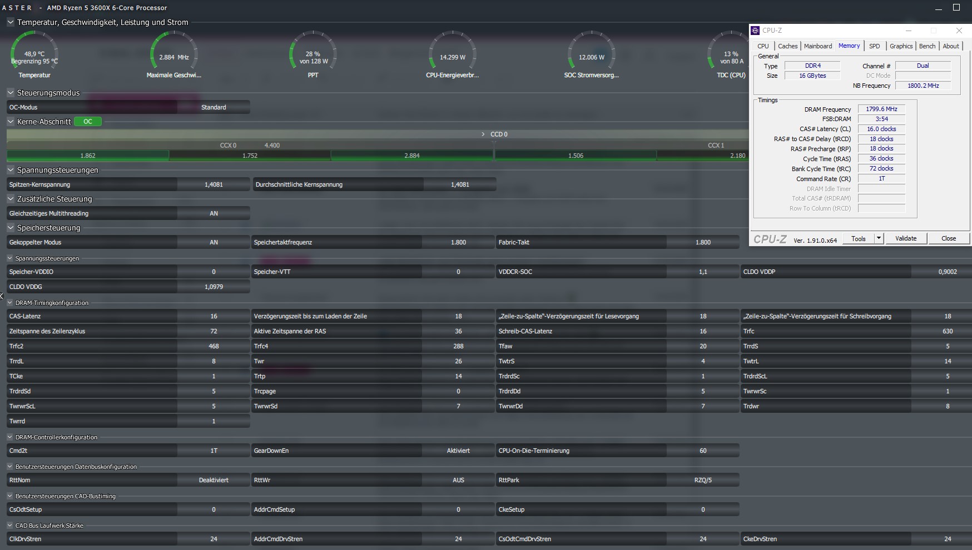The height and width of the screenshot is (550, 972).
Task: Edit the Trfc value 630
Action: 948,331
